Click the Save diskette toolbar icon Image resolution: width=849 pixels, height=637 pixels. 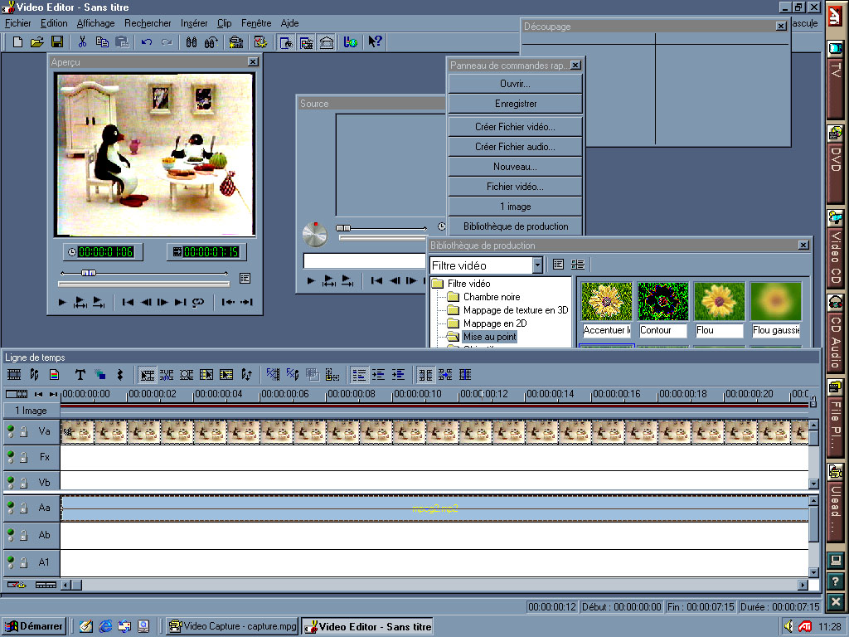coord(57,41)
